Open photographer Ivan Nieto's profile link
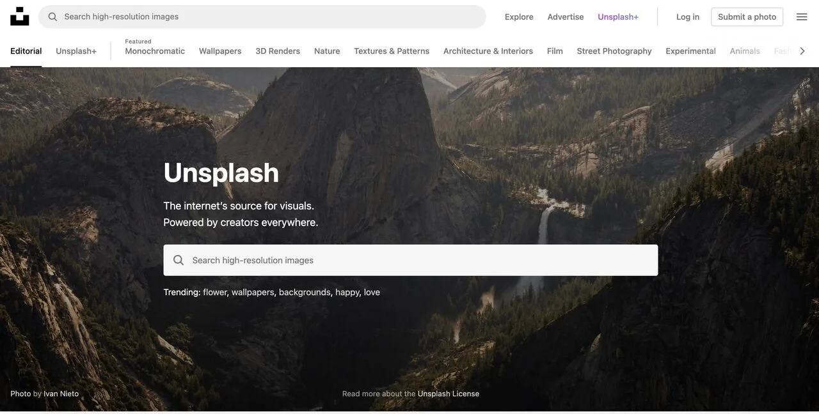819x414 pixels. [61, 394]
